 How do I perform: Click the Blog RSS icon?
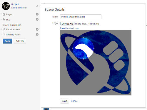tap(4, 20)
